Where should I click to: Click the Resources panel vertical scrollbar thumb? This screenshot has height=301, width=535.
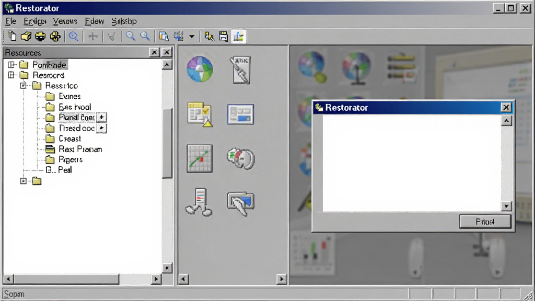pyautogui.click(x=167, y=143)
